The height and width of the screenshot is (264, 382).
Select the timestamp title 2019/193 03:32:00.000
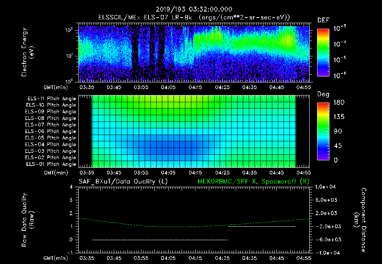click(194, 9)
